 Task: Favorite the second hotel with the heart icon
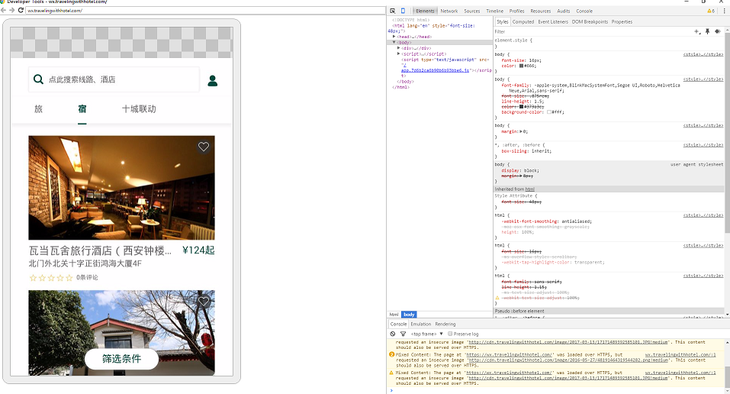click(203, 302)
